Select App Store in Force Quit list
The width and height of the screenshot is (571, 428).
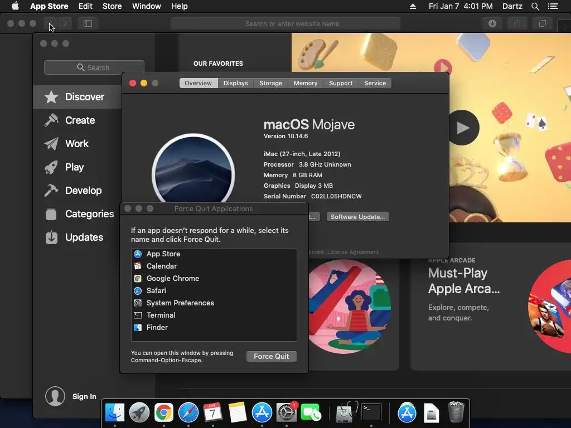(214, 254)
